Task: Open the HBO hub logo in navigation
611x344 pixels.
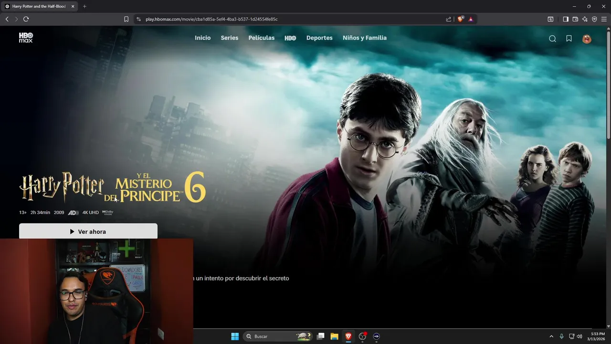Action: (290, 38)
